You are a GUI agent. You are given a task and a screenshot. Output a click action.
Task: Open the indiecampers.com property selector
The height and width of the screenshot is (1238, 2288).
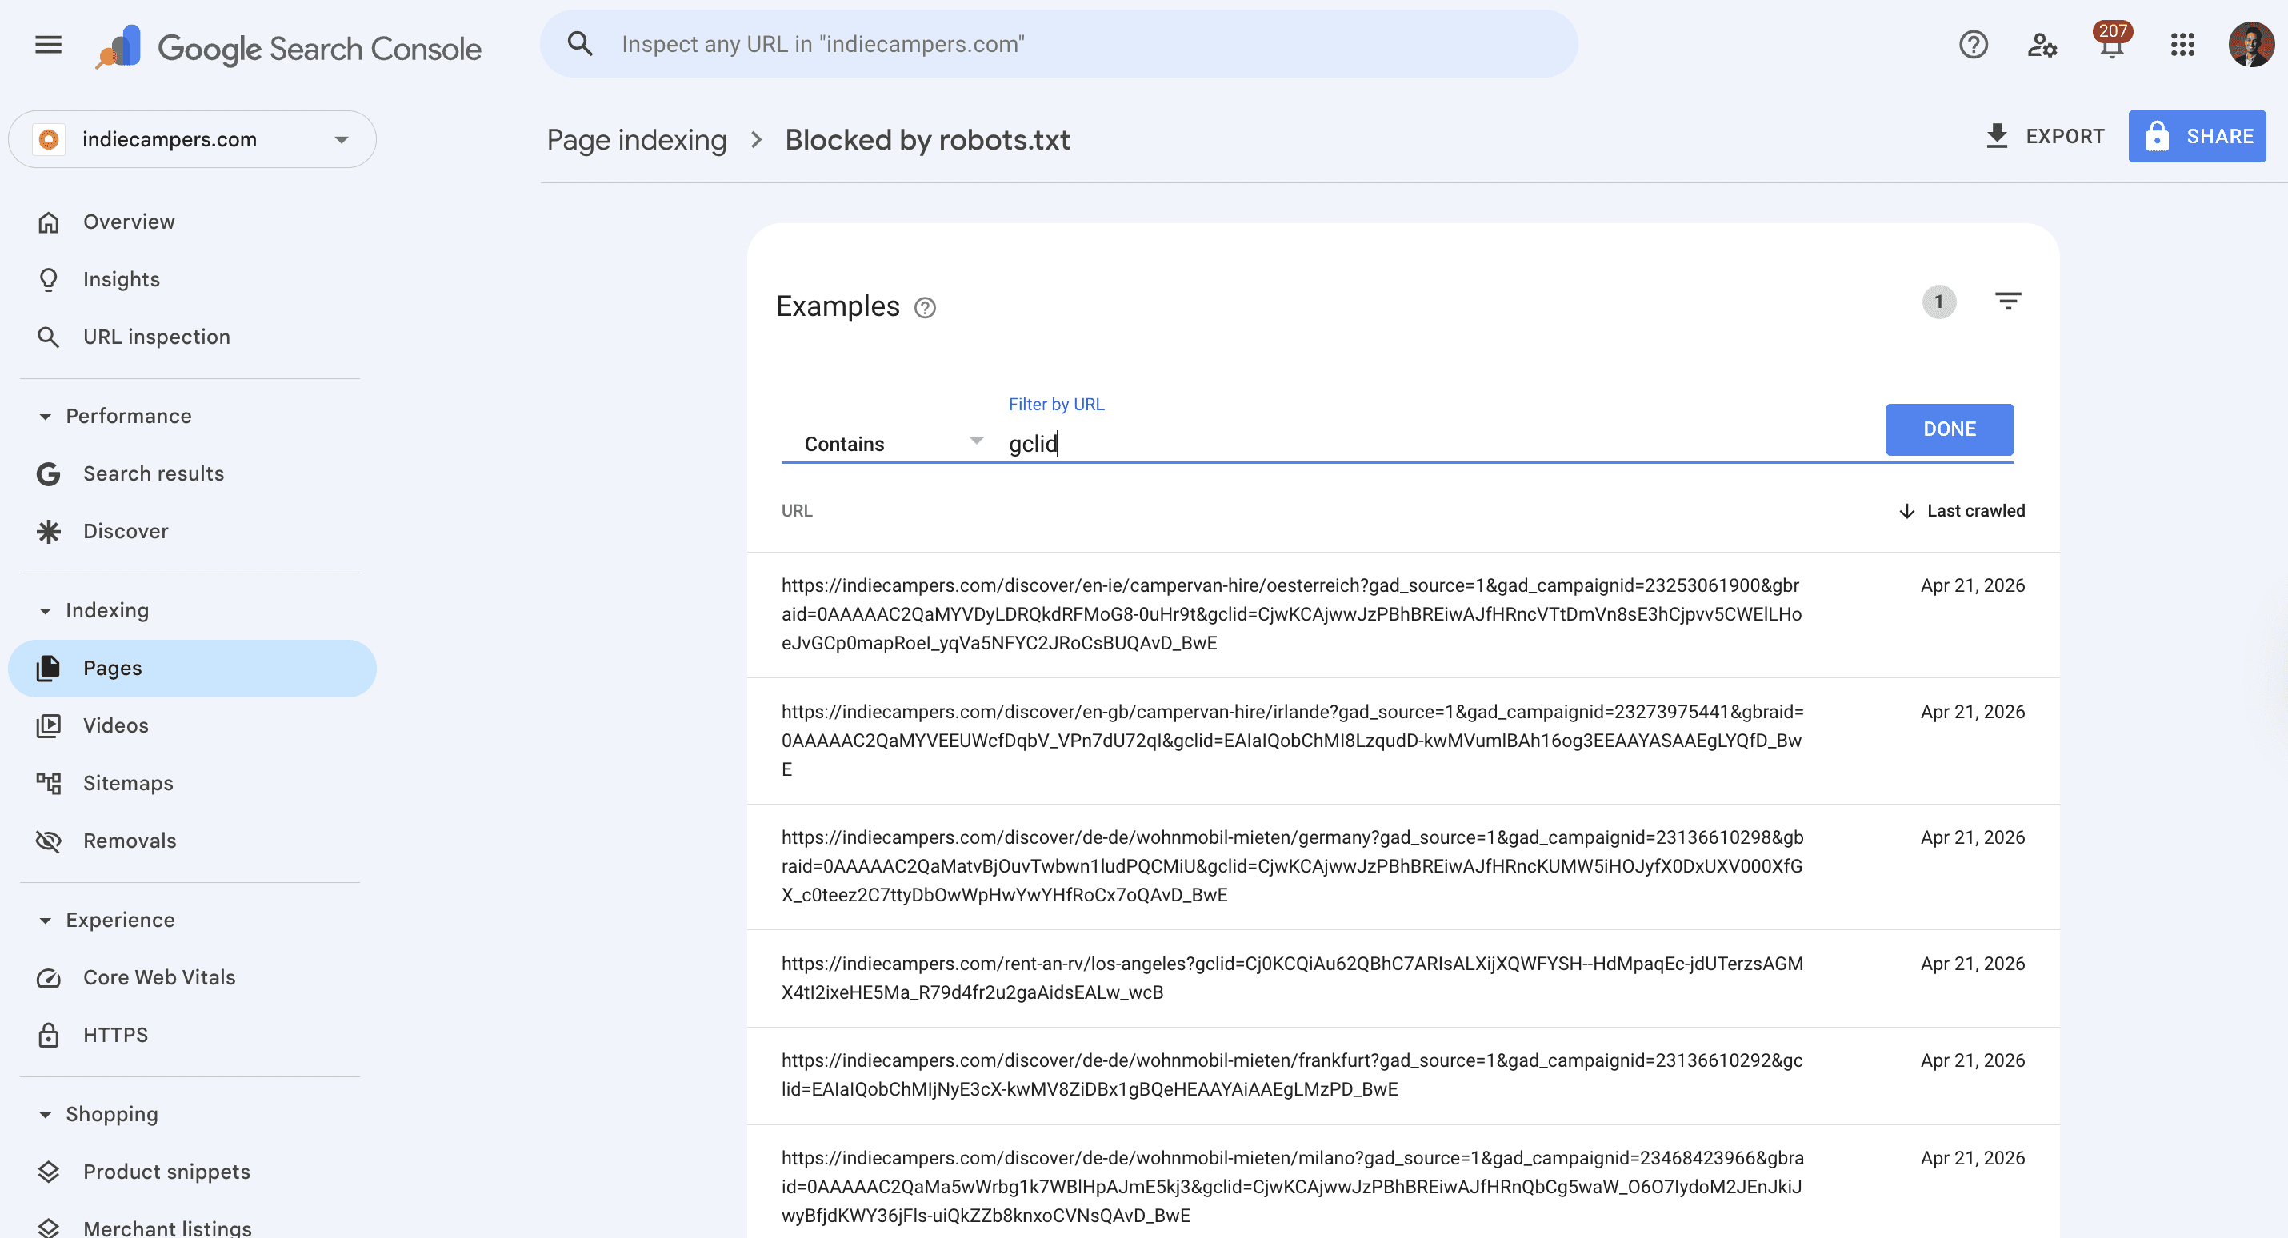[192, 139]
